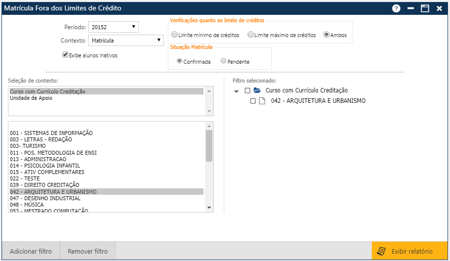Toggle Exibe alunos inativos checkbox
This screenshot has width=450, height=261.
pyautogui.click(x=65, y=55)
